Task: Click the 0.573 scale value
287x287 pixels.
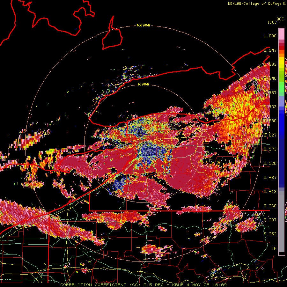Action: pyautogui.click(x=270, y=149)
